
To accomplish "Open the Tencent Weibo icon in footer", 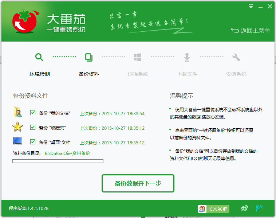I will click(259, 208).
